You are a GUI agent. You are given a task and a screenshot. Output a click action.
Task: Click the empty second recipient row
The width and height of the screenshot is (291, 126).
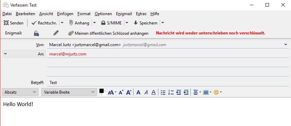(x=168, y=63)
